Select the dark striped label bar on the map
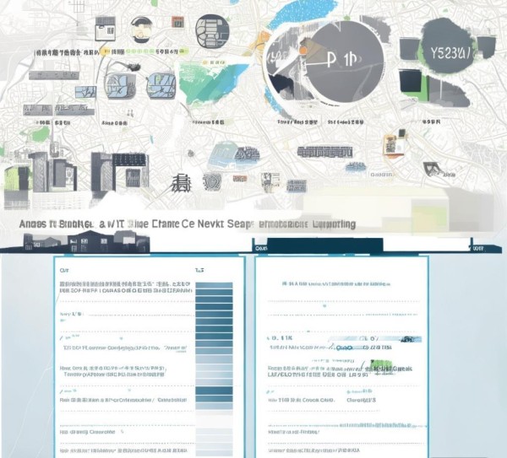 (x=324, y=152)
